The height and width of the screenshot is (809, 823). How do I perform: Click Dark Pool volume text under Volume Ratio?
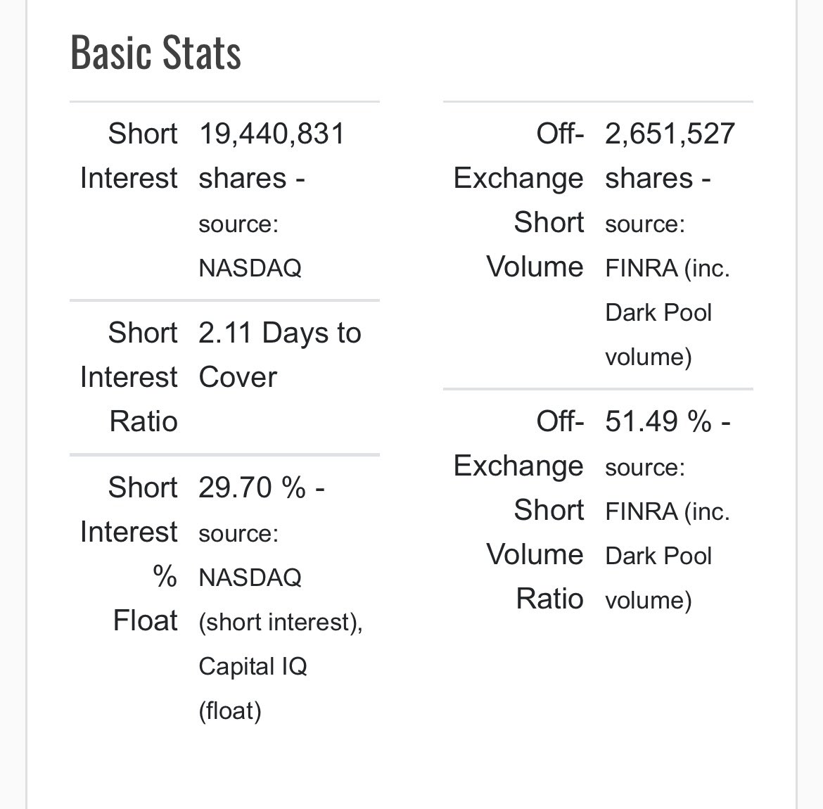click(658, 578)
